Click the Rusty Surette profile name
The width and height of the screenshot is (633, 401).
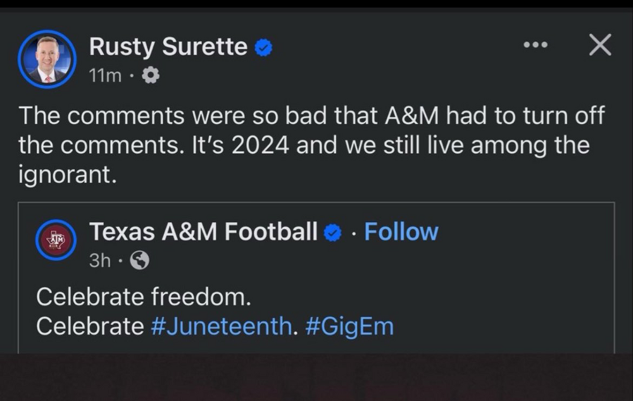click(168, 47)
